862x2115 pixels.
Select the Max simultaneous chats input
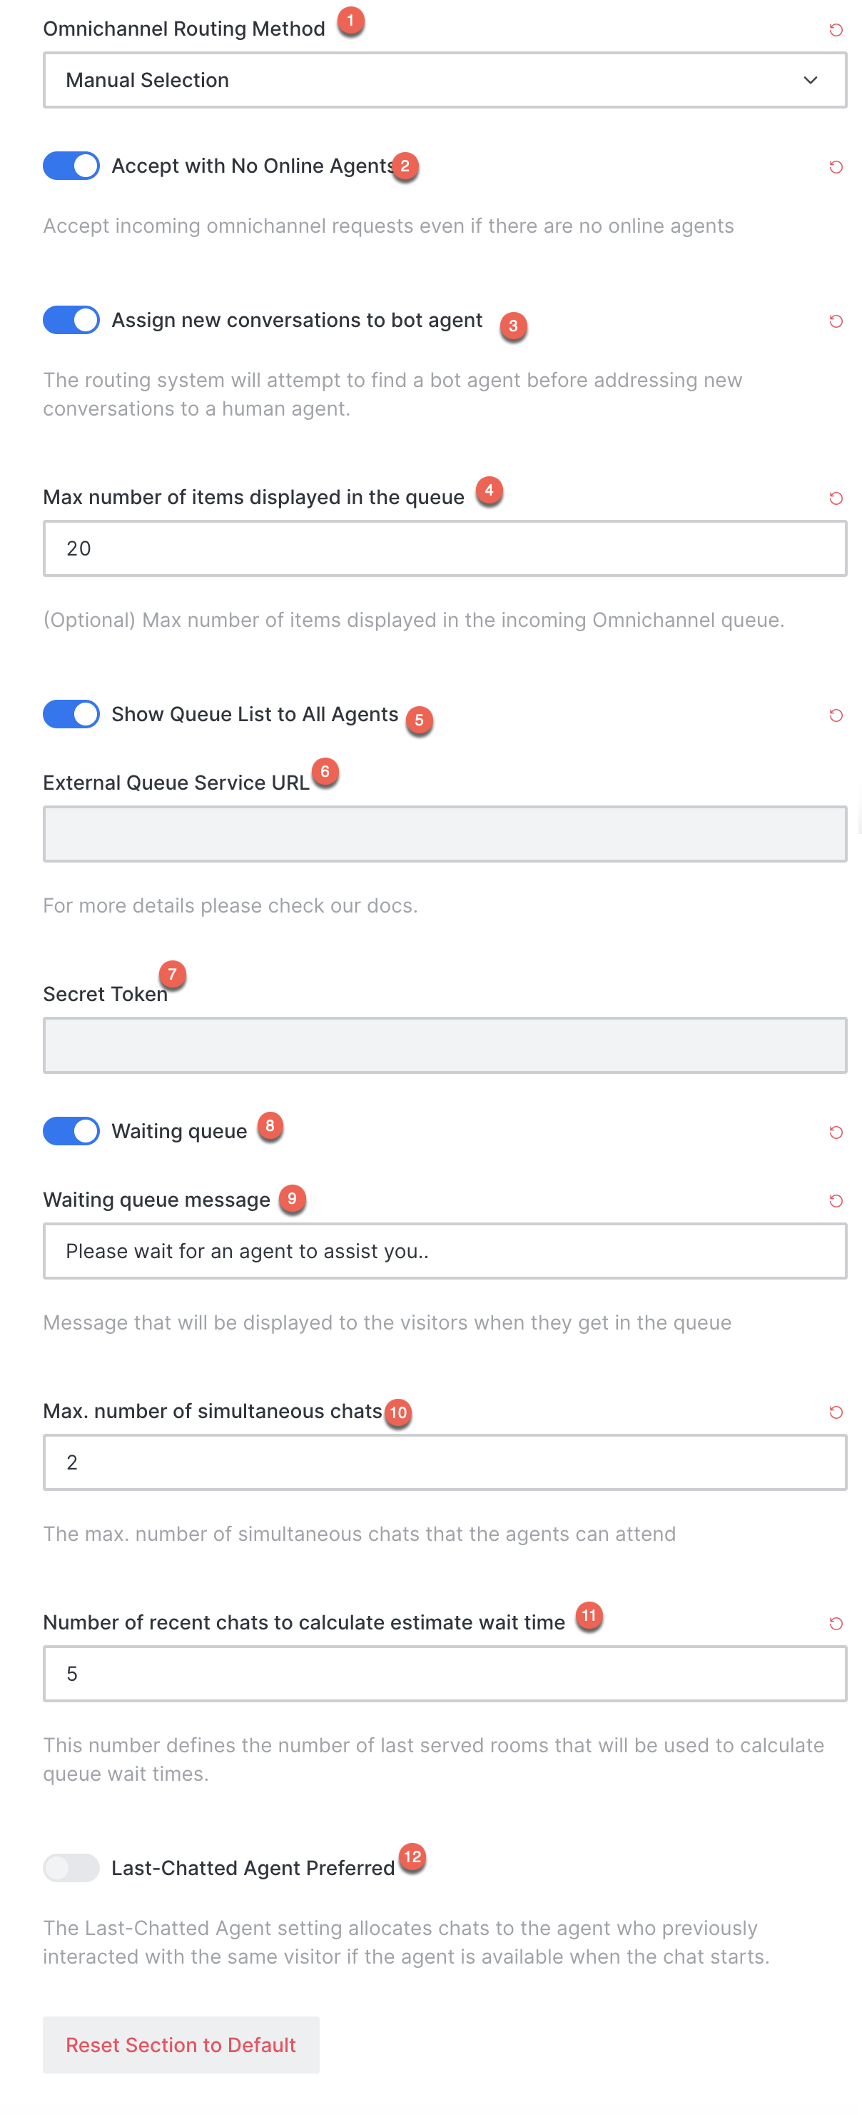point(445,1462)
